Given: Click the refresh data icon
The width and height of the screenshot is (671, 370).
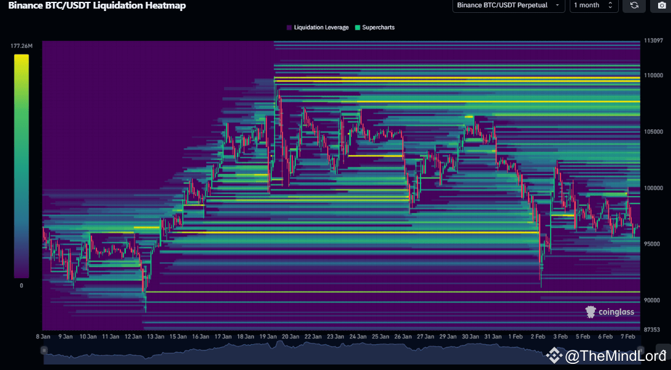Looking at the screenshot, I should pyautogui.click(x=634, y=6).
